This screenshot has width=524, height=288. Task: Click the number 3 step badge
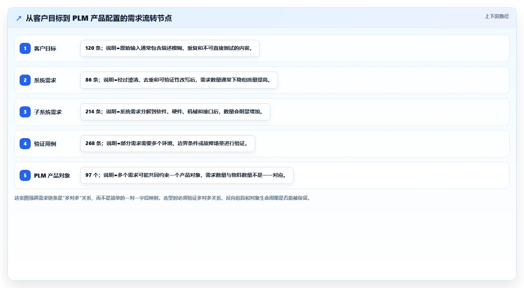pyautogui.click(x=25, y=112)
